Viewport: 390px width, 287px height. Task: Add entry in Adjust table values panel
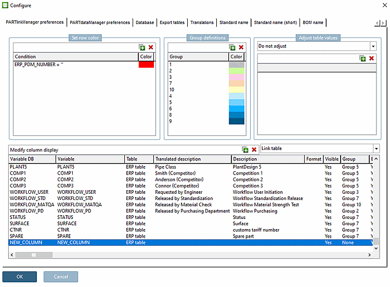point(363,58)
